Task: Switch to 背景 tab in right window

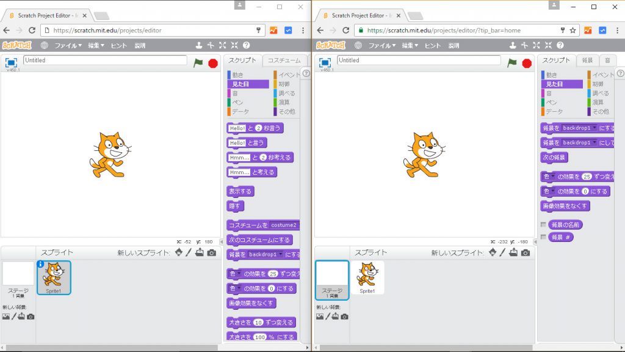Action: pyautogui.click(x=587, y=61)
